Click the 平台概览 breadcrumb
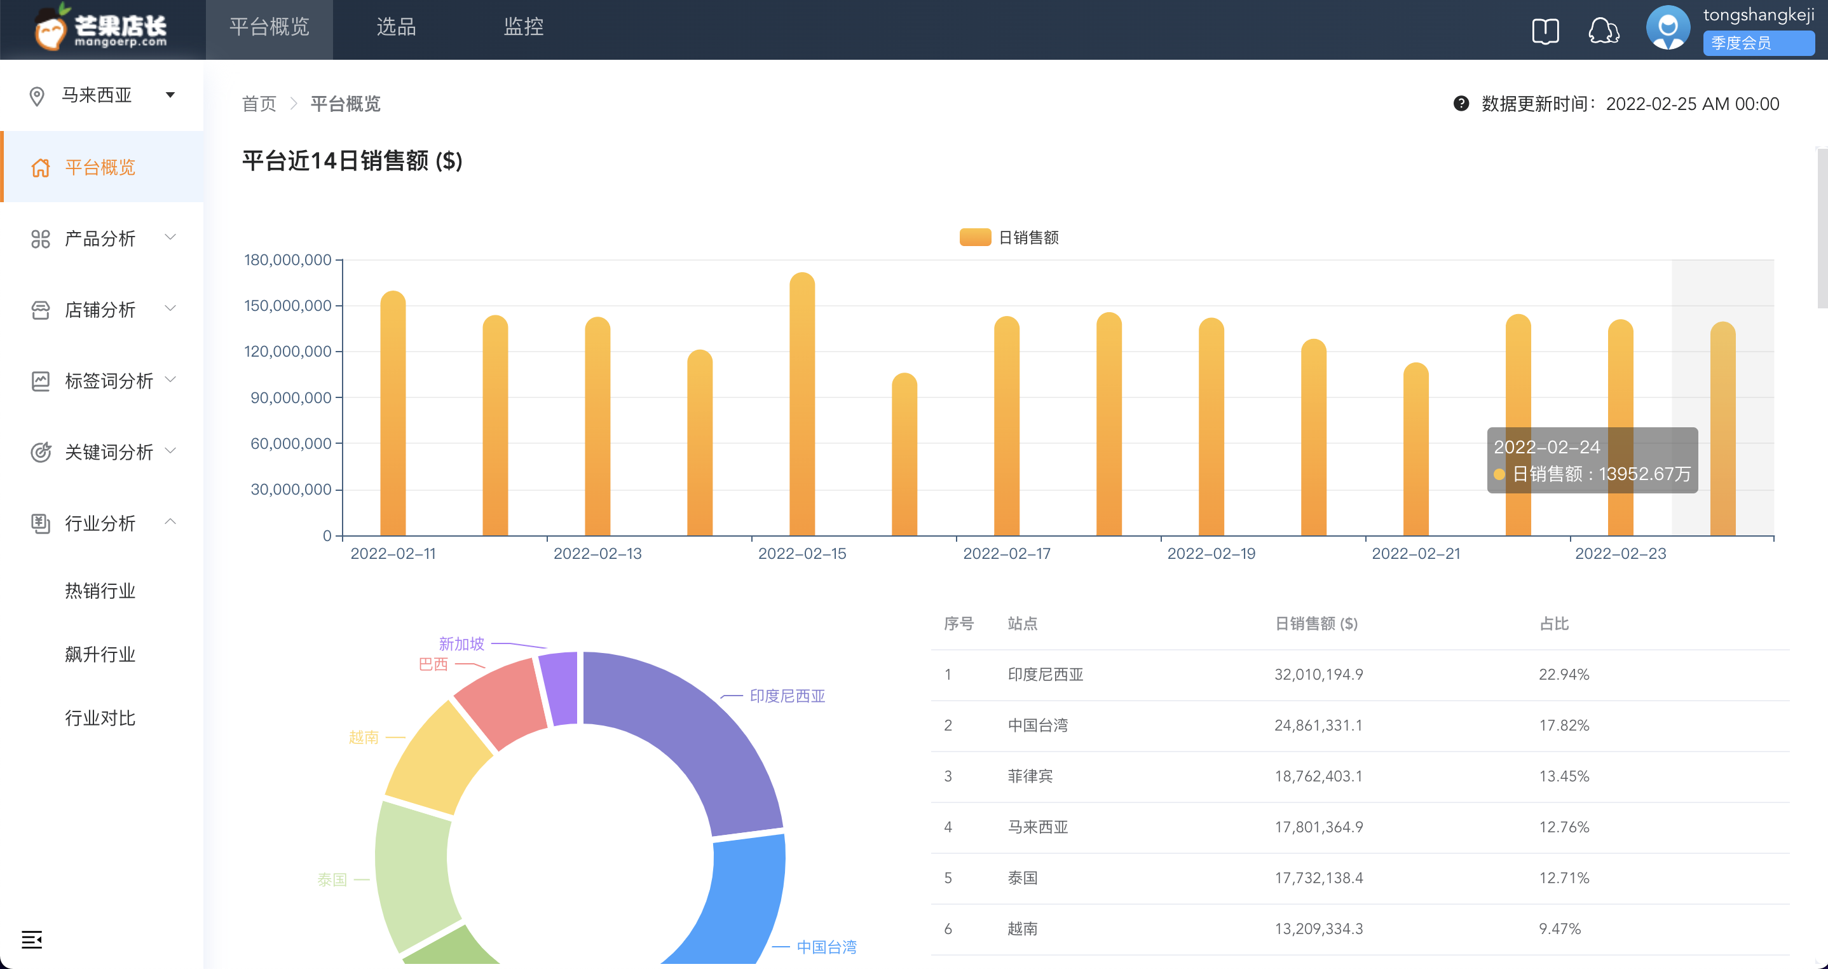This screenshot has height=969, width=1828. (x=346, y=104)
